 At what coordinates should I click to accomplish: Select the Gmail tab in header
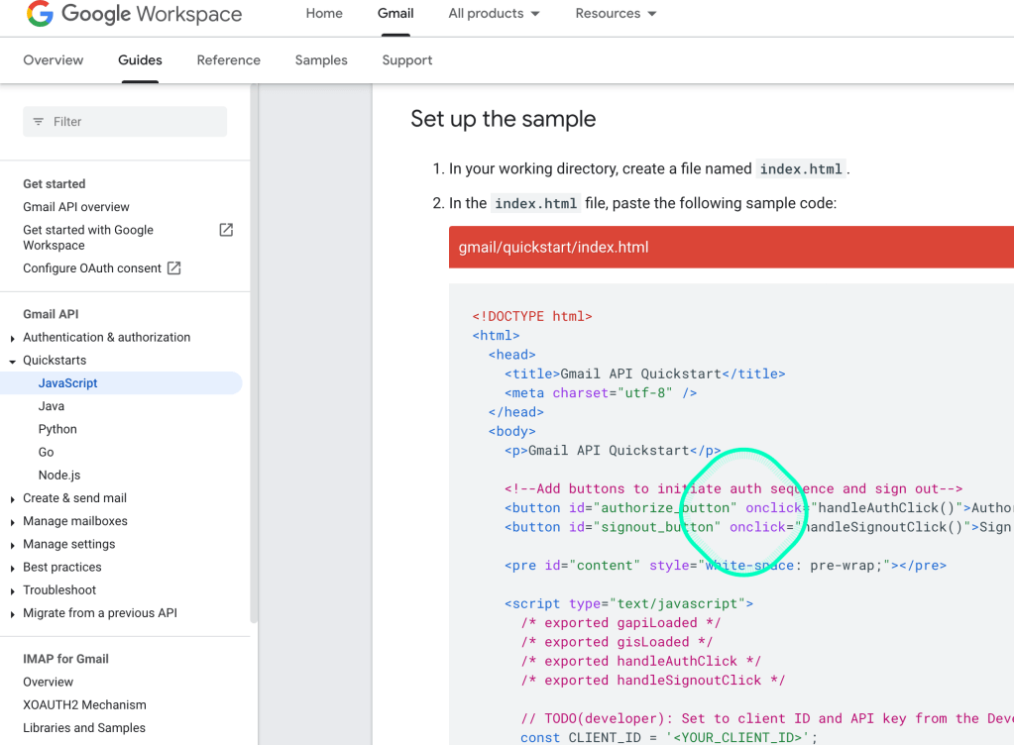click(x=395, y=14)
